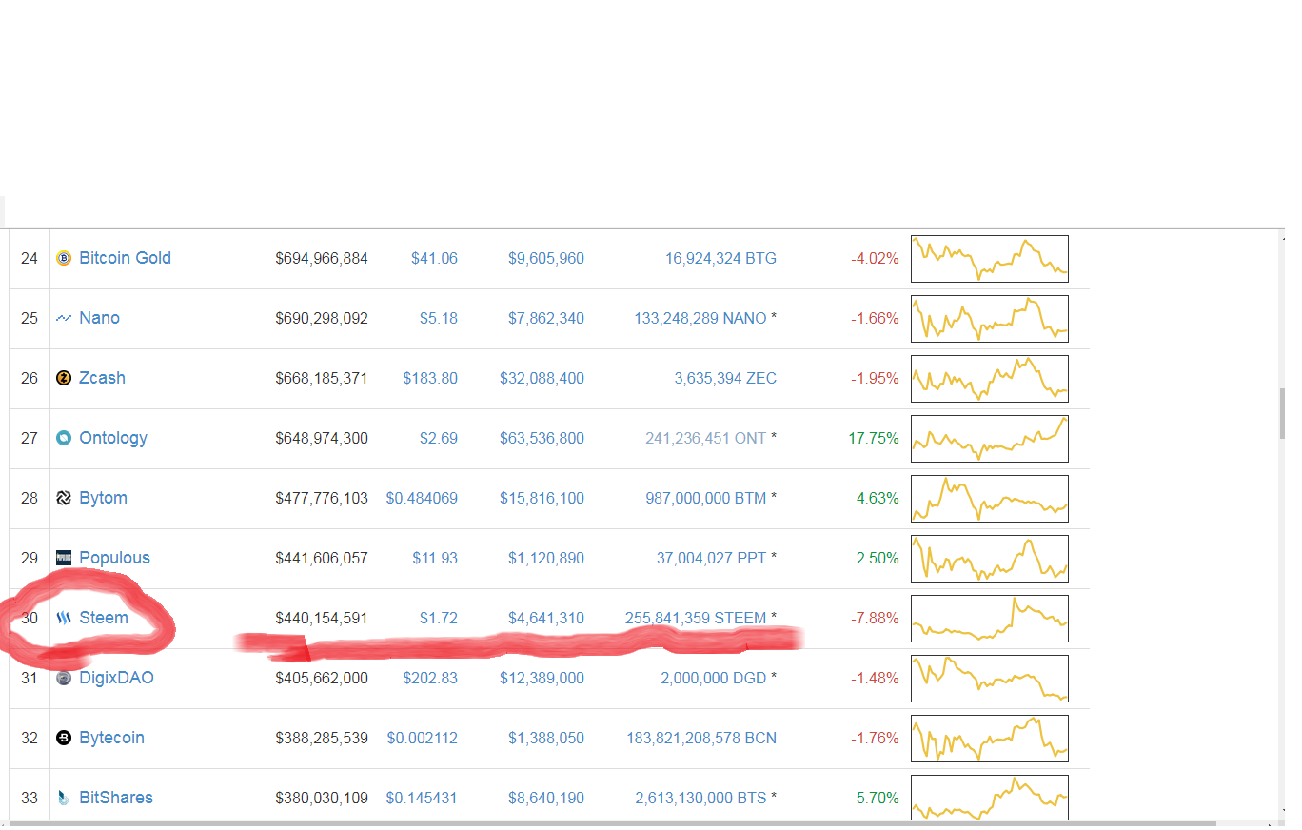The width and height of the screenshot is (1302, 830).
Task: Open the Populous coin link
Action: (114, 558)
